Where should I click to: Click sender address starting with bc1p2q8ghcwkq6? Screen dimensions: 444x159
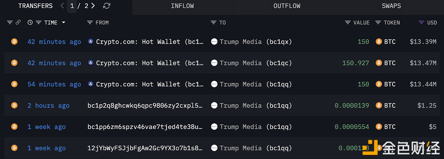click(145, 106)
